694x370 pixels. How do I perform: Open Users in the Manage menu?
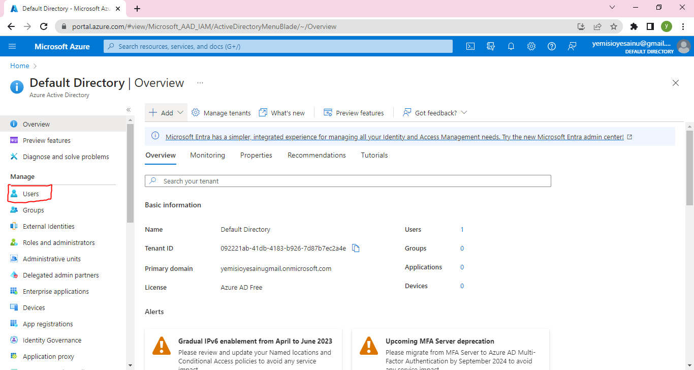pyautogui.click(x=30, y=194)
